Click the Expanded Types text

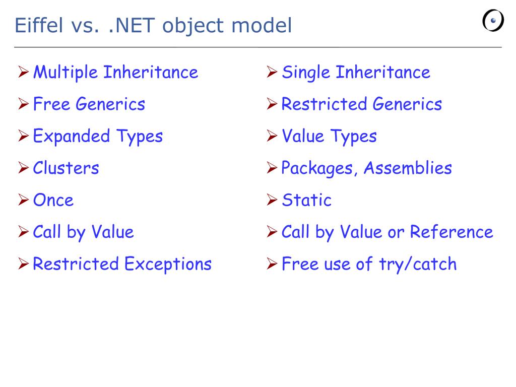click(98, 137)
